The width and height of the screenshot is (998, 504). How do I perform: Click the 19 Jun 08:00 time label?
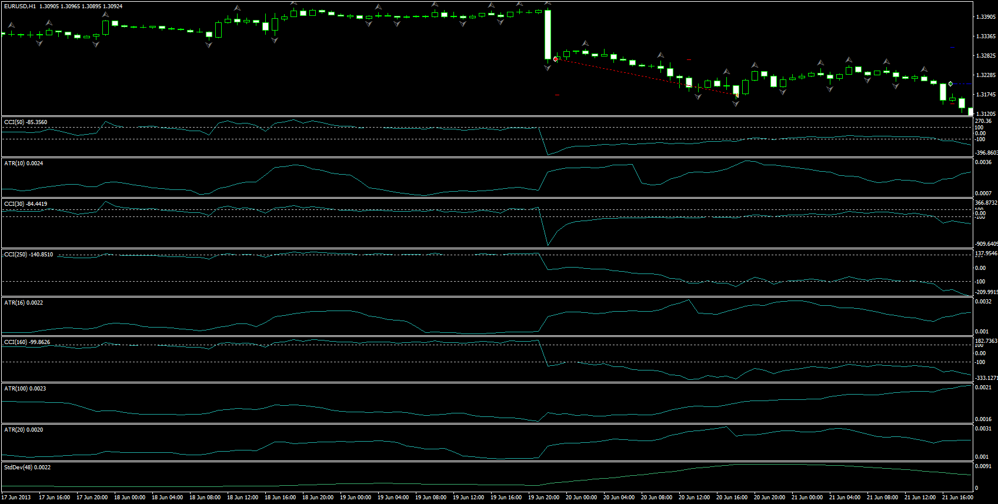point(431,498)
